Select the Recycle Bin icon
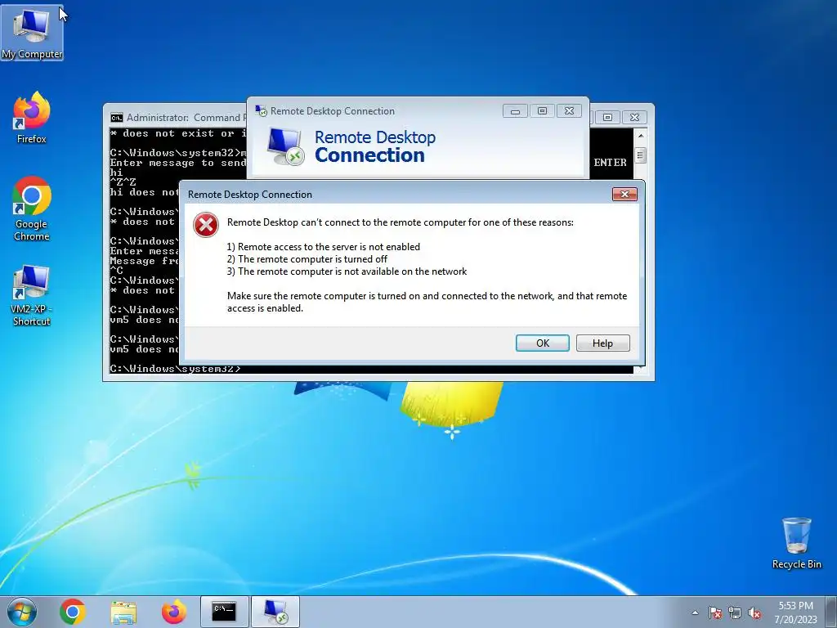The width and height of the screenshot is (837, 628). pos(796,543)
